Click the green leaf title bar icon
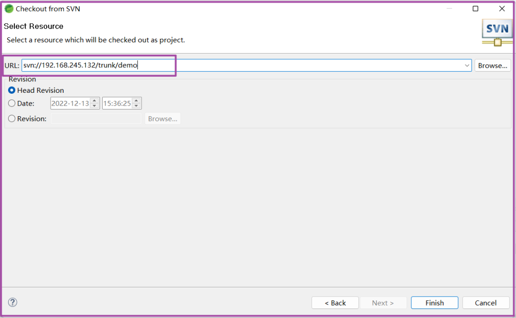Screen dimensions: 516x318 (9, 9)
